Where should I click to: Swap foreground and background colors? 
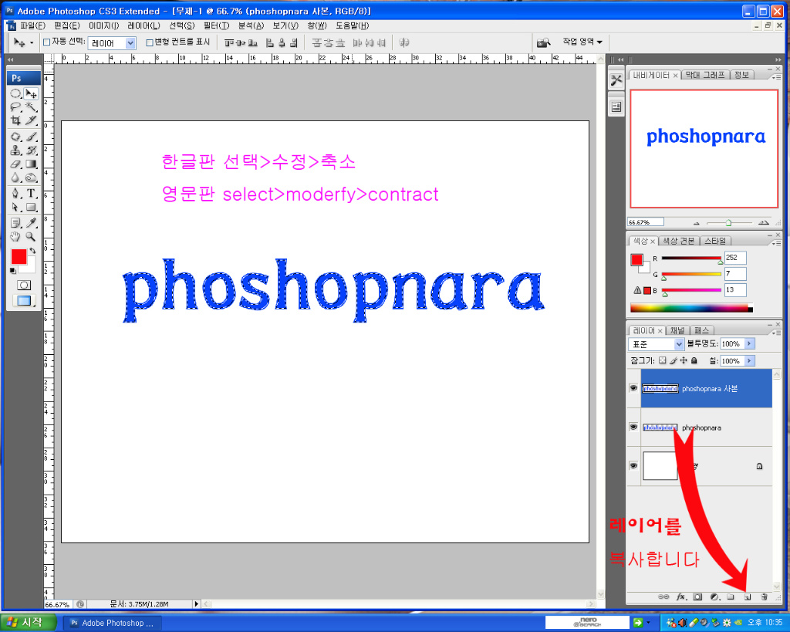point(32,251)
